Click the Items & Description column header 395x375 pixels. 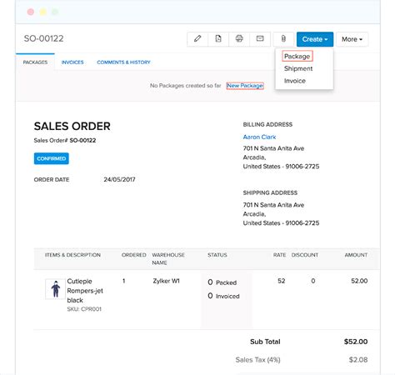coord(72,255)
